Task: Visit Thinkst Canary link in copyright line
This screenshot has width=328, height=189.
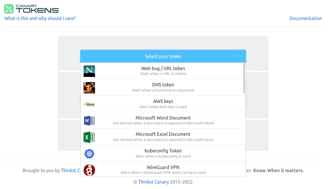Action: pyautogui.click(x=153, y=182)
